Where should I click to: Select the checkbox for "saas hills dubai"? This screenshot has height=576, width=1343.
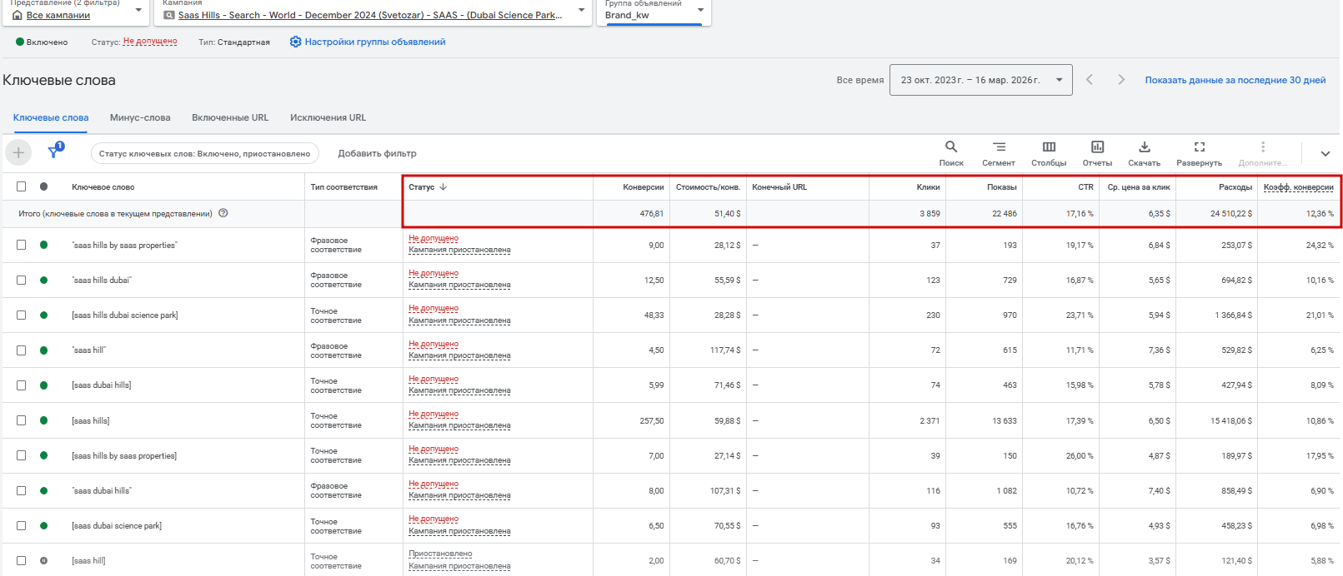[22, 280]
